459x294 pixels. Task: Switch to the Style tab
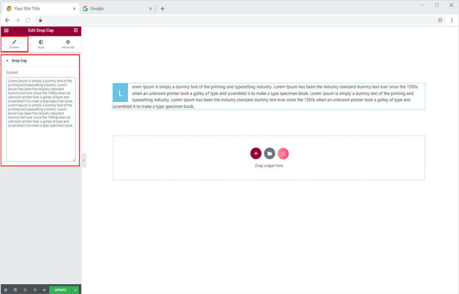click(x=41, y=44)
